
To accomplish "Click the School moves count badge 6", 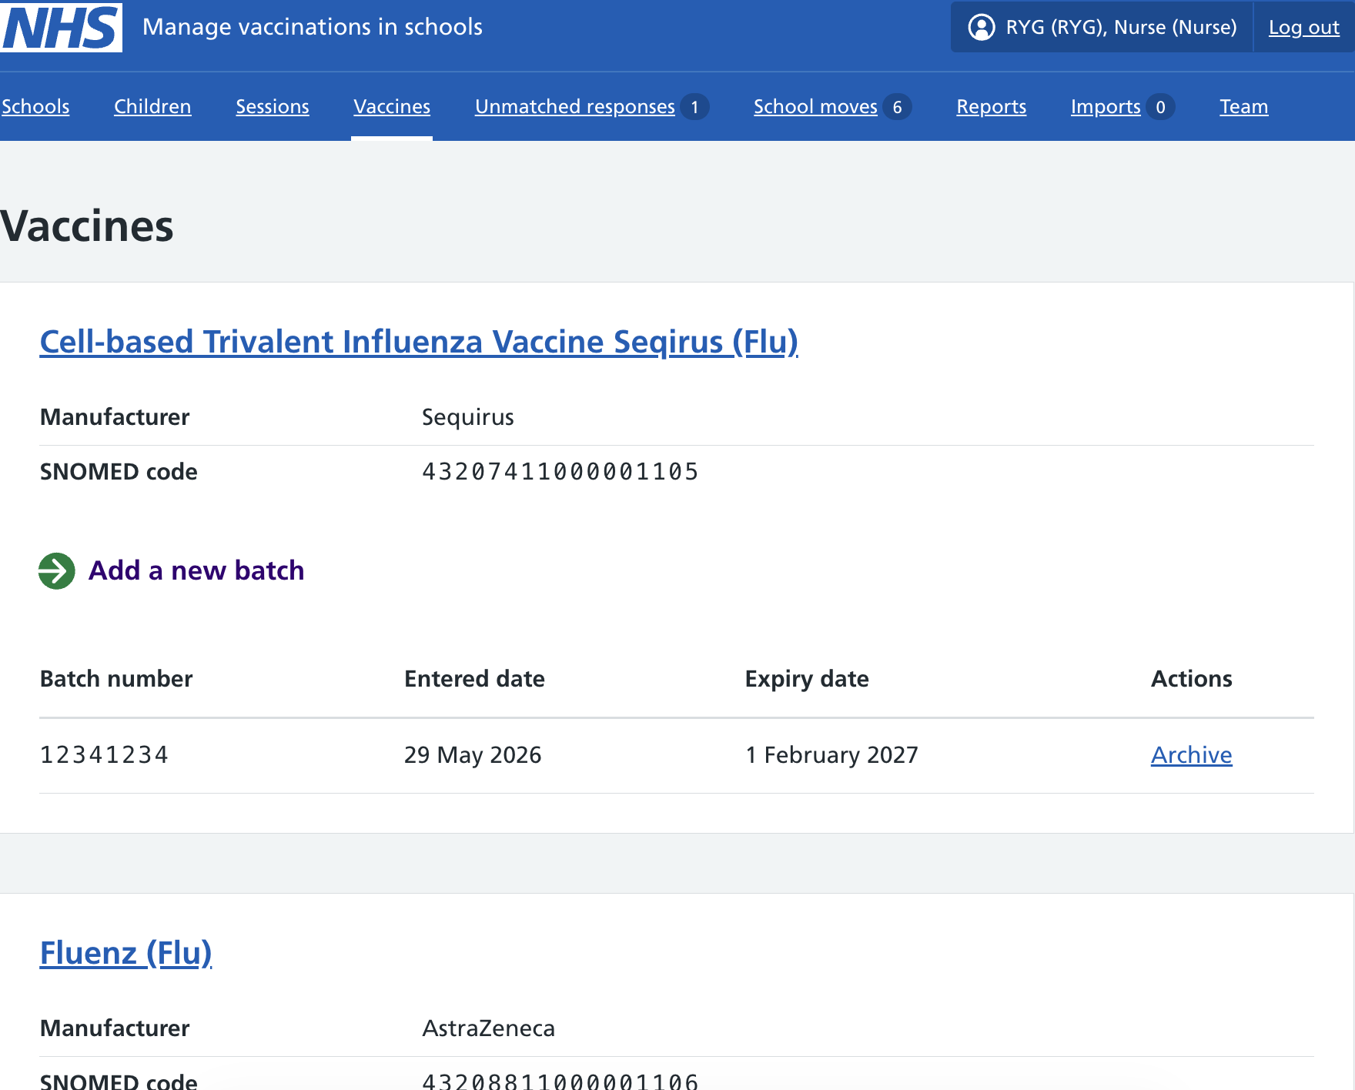I will coord(897,107).
